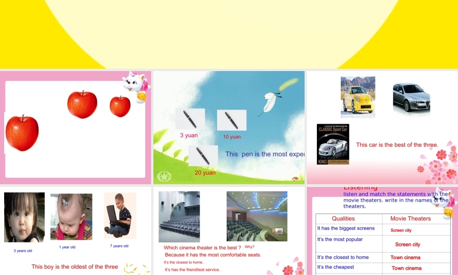Screen dimensions: 458x275
Task: Select the middle red apple image
Action: click(82, 104)
